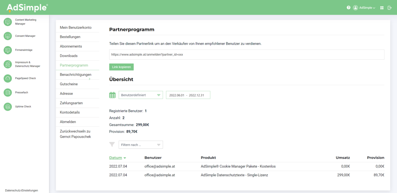
Task: Click the Uptime Check icon
Action: click(x=8, y=107)
